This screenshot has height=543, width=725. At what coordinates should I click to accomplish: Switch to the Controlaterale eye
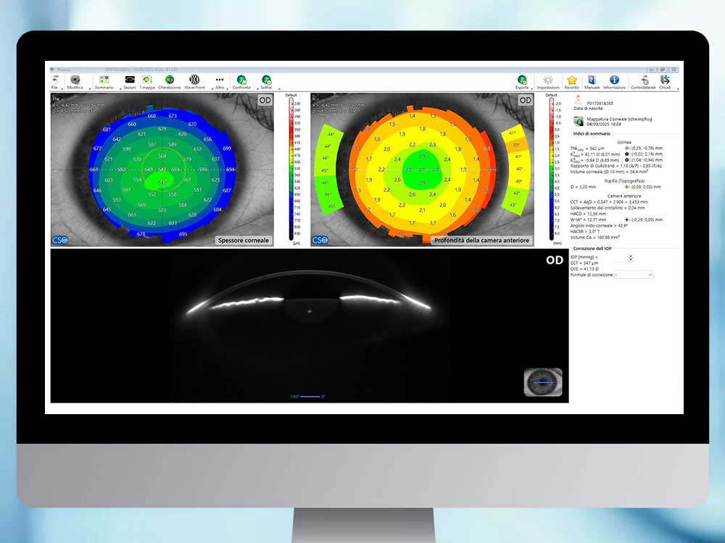[642, 81]
